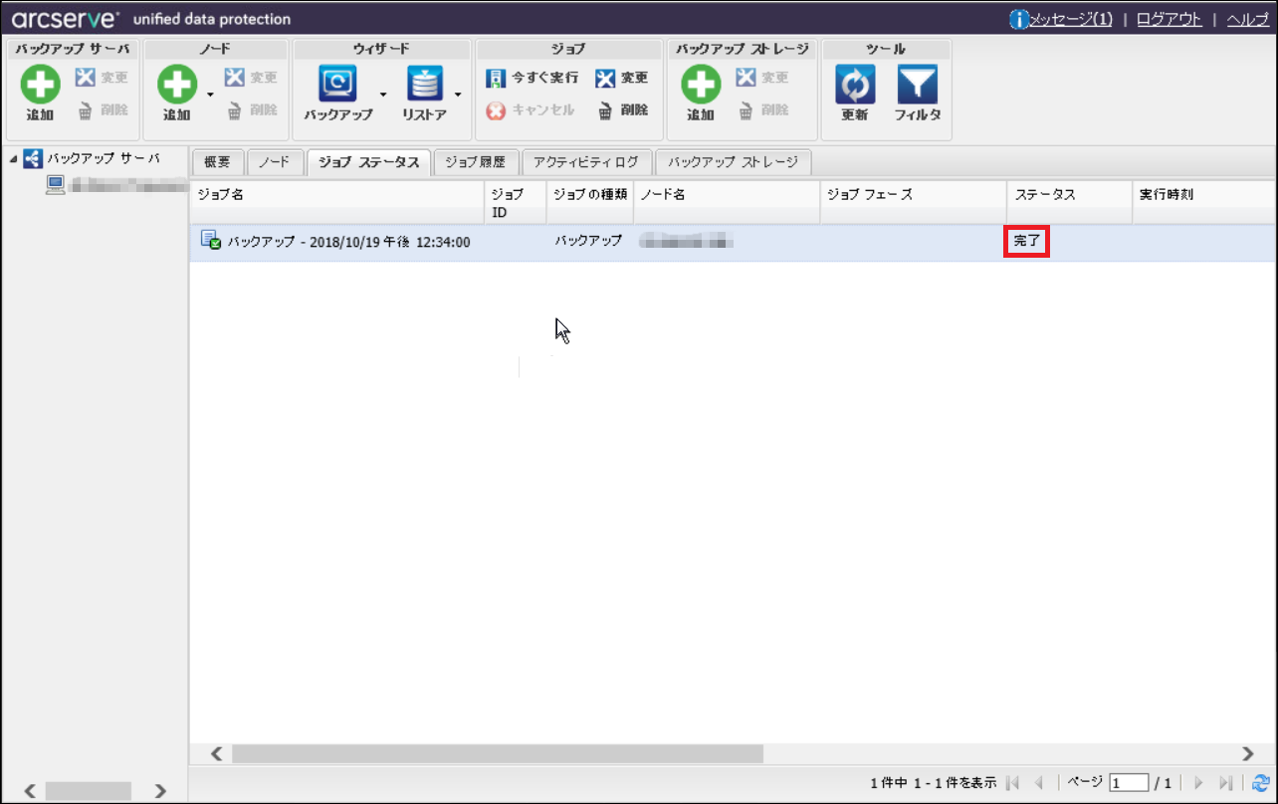Open the アクティビティ ログ tab

(587, 162)
